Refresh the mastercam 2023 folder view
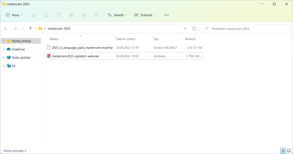The image size is (293, 154). 194,29
